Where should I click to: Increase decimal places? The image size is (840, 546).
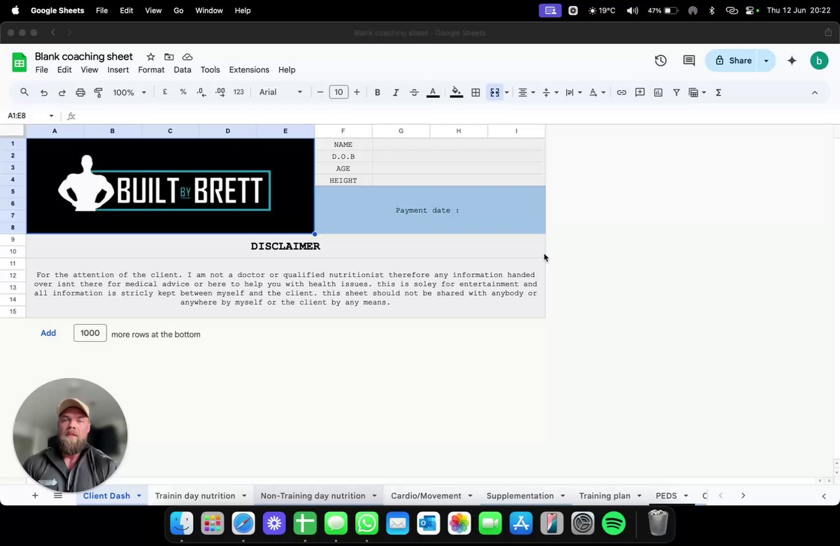pos(220,93)
